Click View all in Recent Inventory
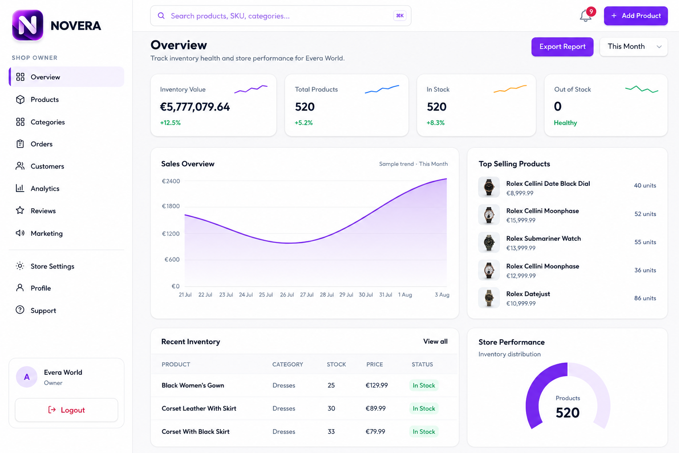 pyautogui.click(x=435, y=341)
